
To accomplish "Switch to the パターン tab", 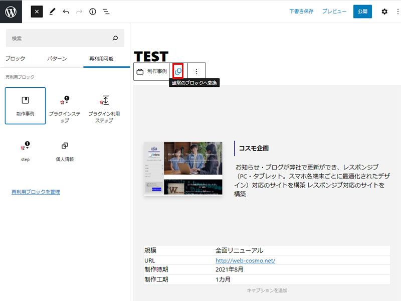I will 57,59.
